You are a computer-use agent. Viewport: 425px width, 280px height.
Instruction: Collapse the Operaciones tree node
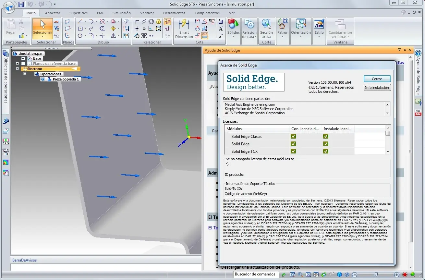point(25,74)
